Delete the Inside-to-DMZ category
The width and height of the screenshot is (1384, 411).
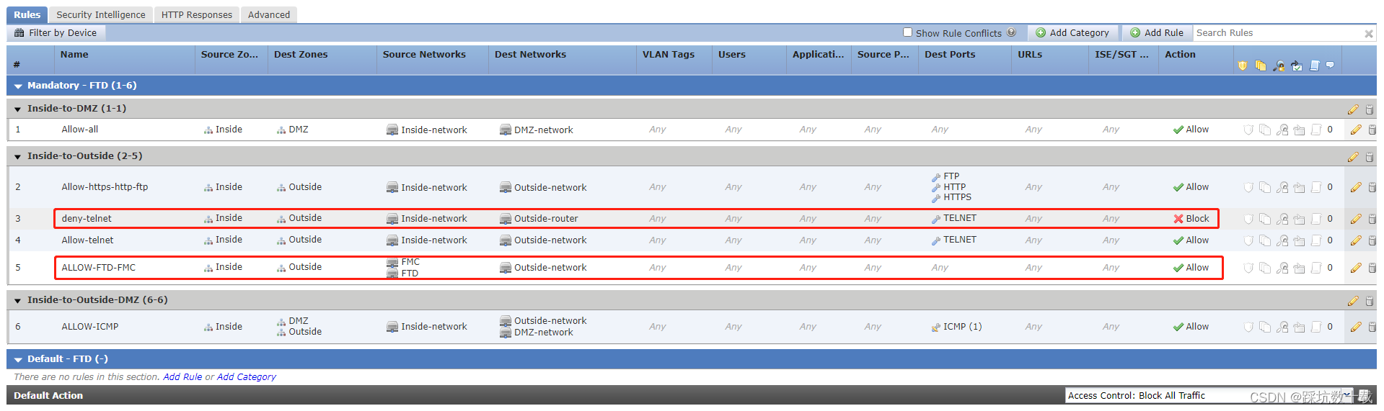coord(1369,109)
